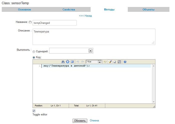Select the Код radio button

pos(34,57)
